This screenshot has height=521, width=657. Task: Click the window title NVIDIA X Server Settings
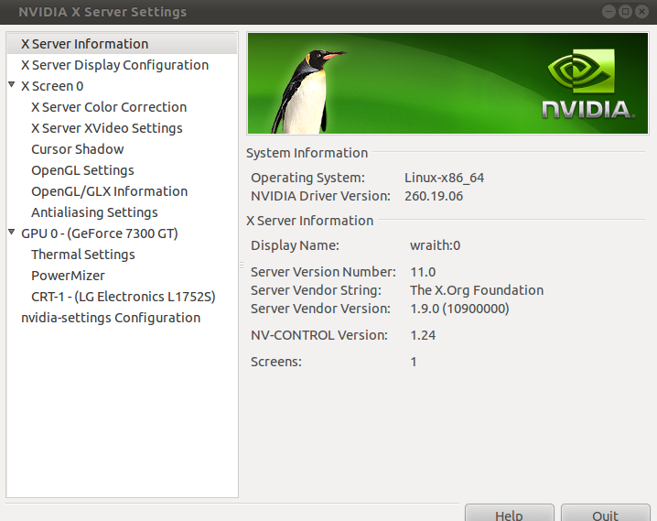tap(102, 12)
